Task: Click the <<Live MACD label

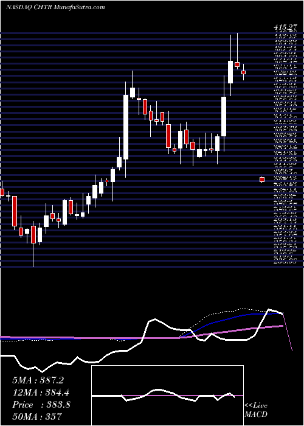Action: [256, 411]
